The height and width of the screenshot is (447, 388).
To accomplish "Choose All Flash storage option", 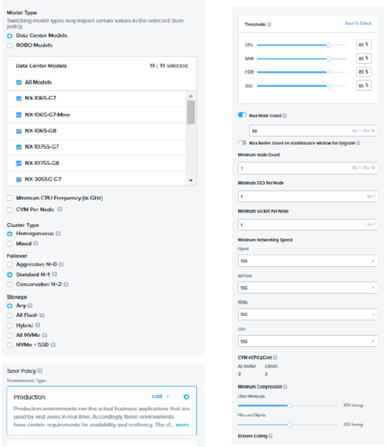I will pyautogui.click(x=10, y=316).
